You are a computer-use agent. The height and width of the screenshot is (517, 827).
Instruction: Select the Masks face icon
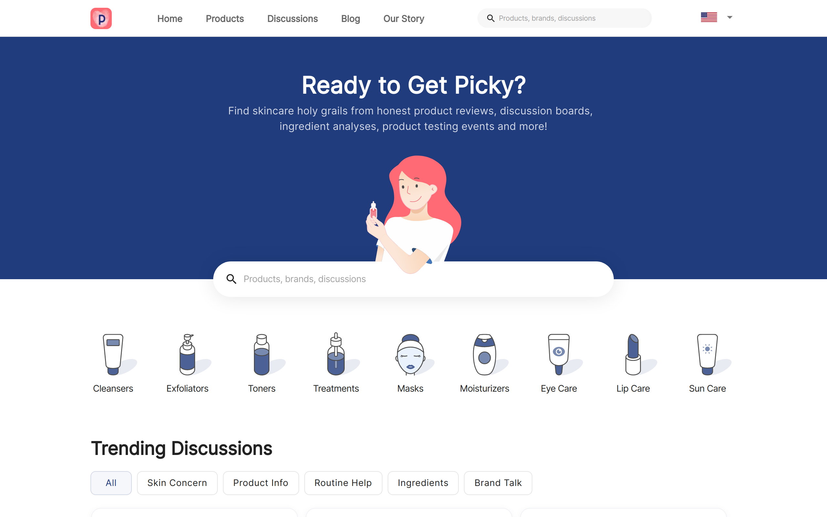tap(410, 354)
